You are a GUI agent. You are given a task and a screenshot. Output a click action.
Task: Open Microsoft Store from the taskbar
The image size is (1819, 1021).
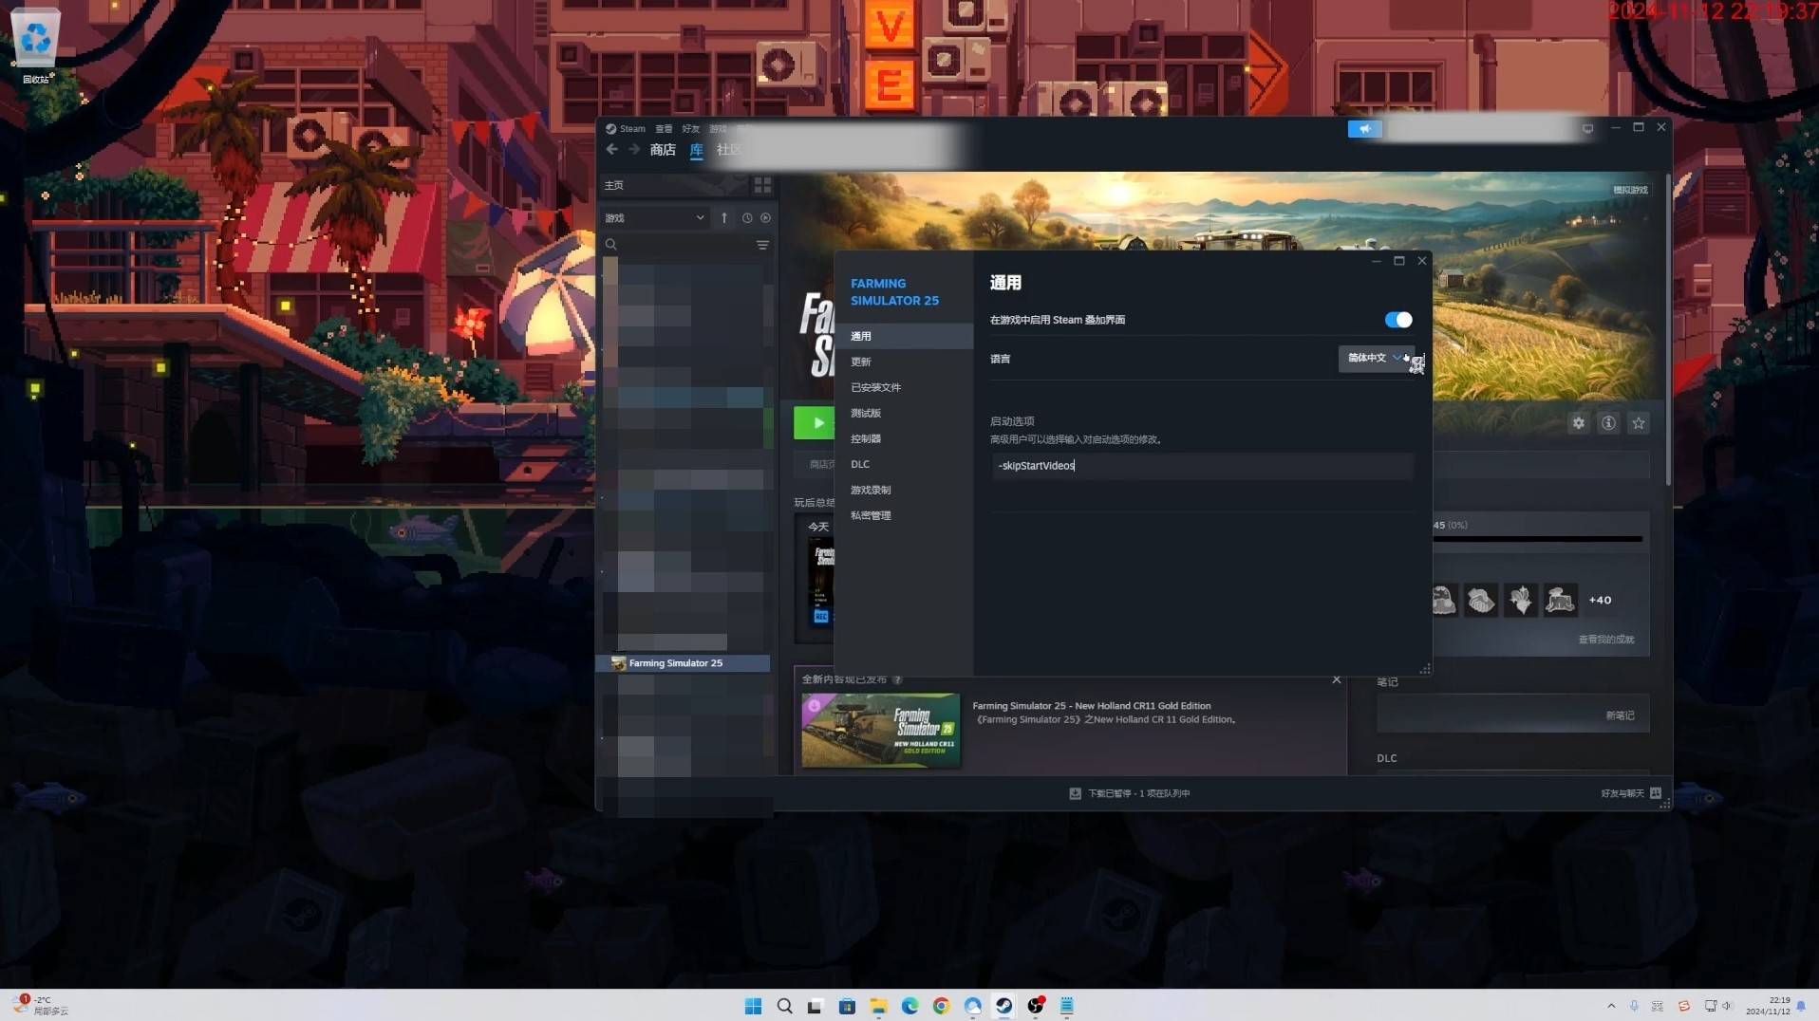[847, 1006]
